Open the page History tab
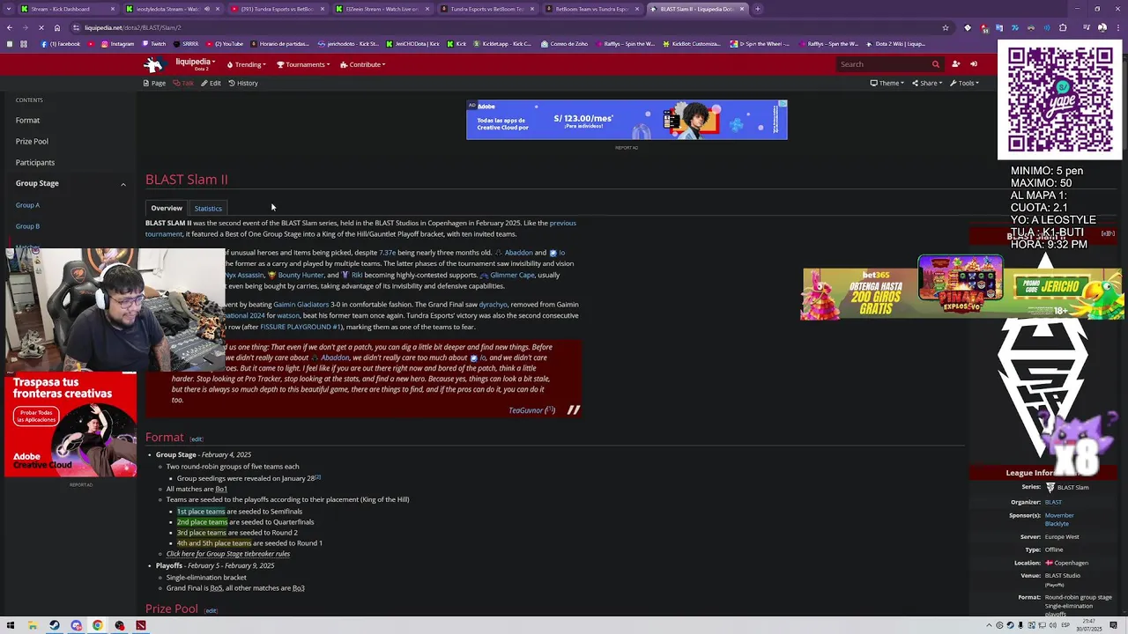The image size is (1128, 634). (x=243, y=83)
